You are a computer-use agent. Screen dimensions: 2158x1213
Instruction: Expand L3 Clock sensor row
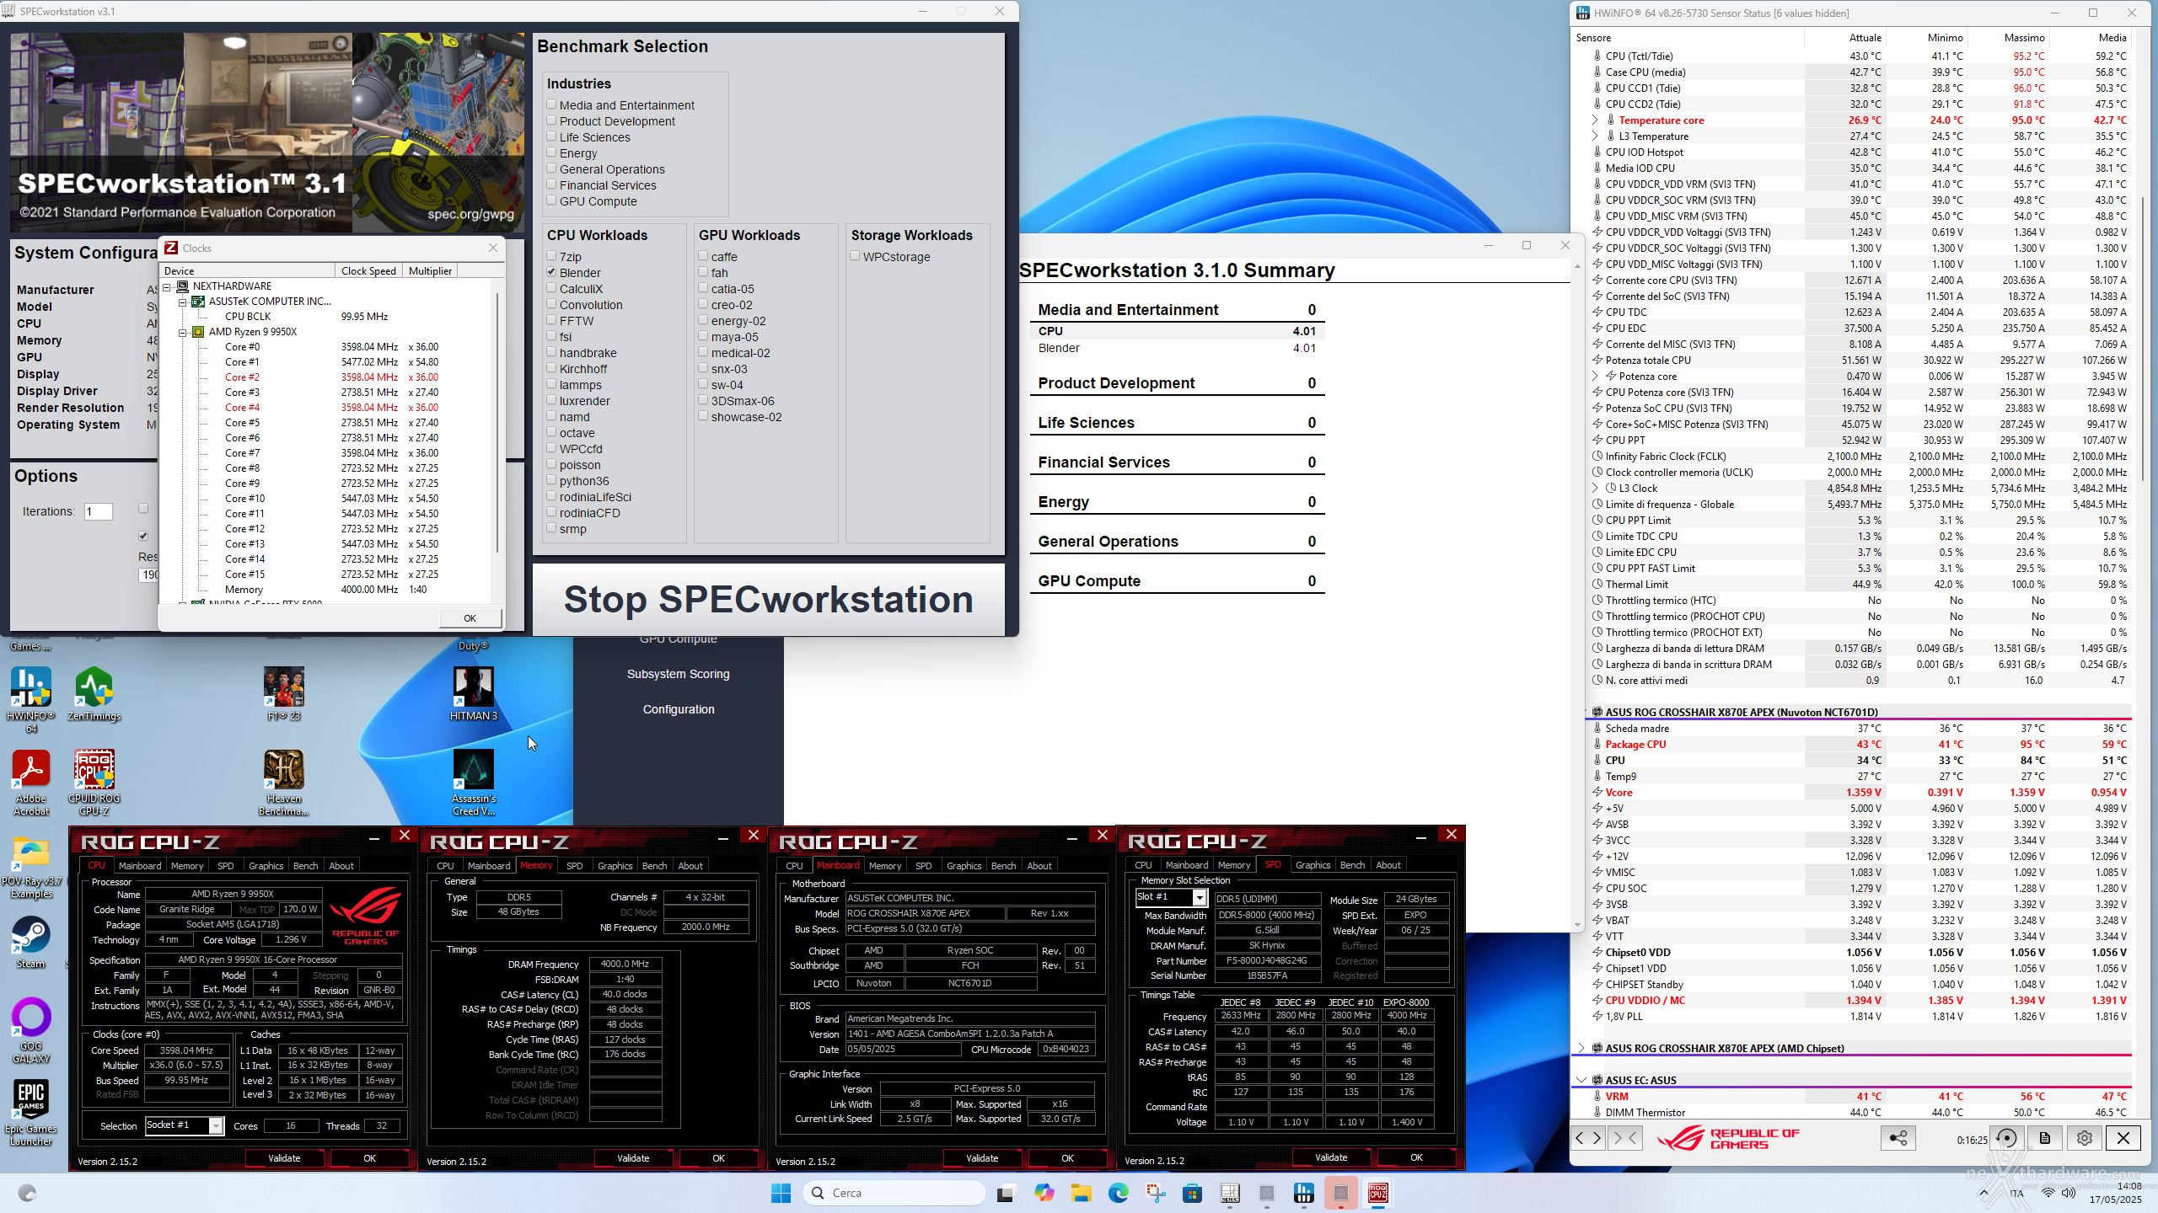pos(1594,489)
